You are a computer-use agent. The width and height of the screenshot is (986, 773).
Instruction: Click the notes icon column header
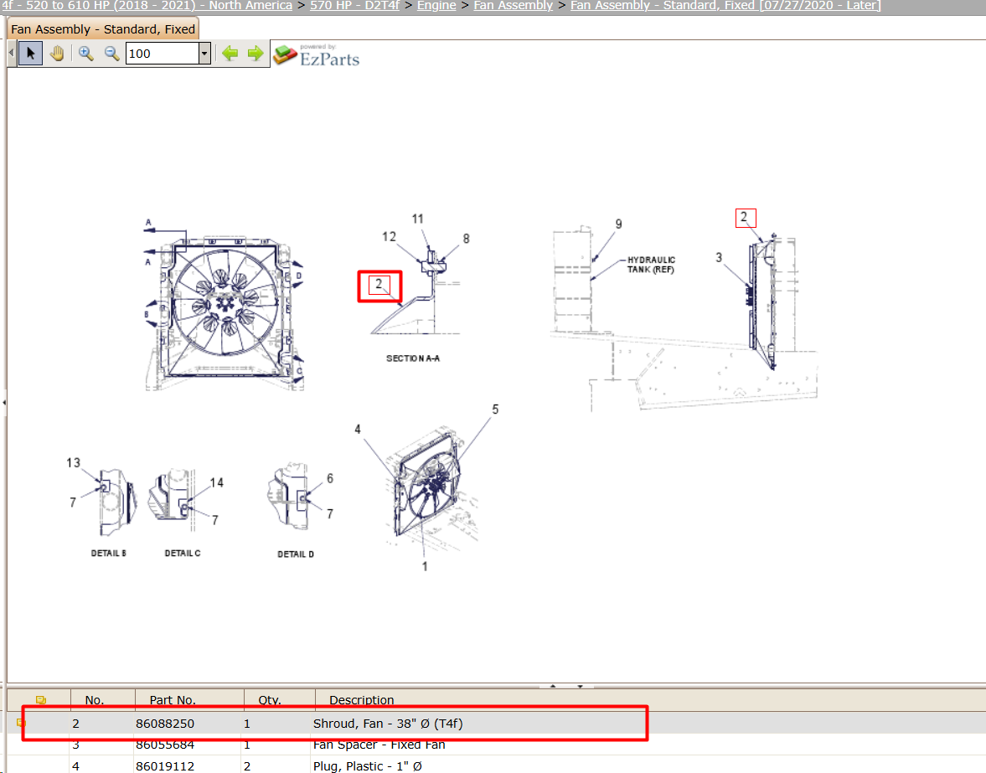coord(41,700)
